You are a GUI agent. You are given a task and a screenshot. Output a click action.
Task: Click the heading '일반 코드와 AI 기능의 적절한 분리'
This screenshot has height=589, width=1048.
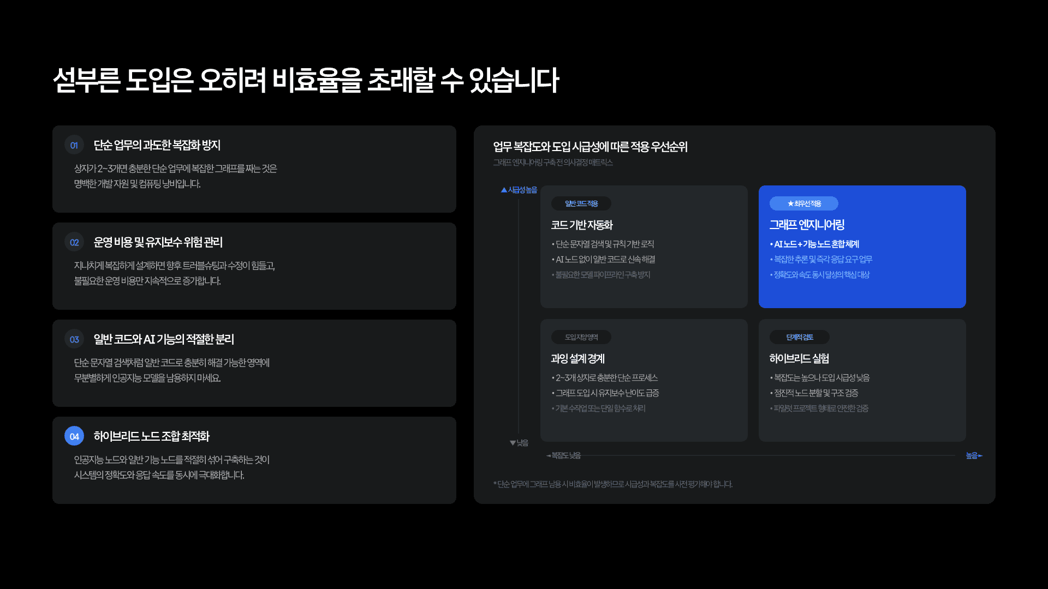pos(164,339)
